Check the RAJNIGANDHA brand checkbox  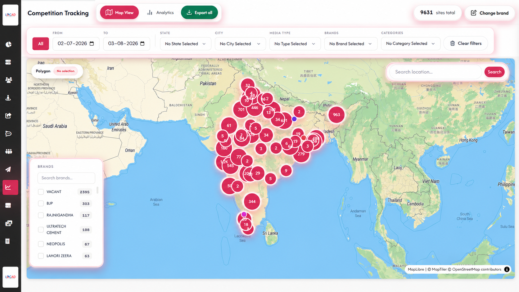pos(41,215)
